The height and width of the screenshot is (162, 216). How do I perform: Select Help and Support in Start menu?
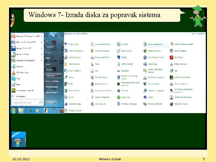[x=52, y=92]
